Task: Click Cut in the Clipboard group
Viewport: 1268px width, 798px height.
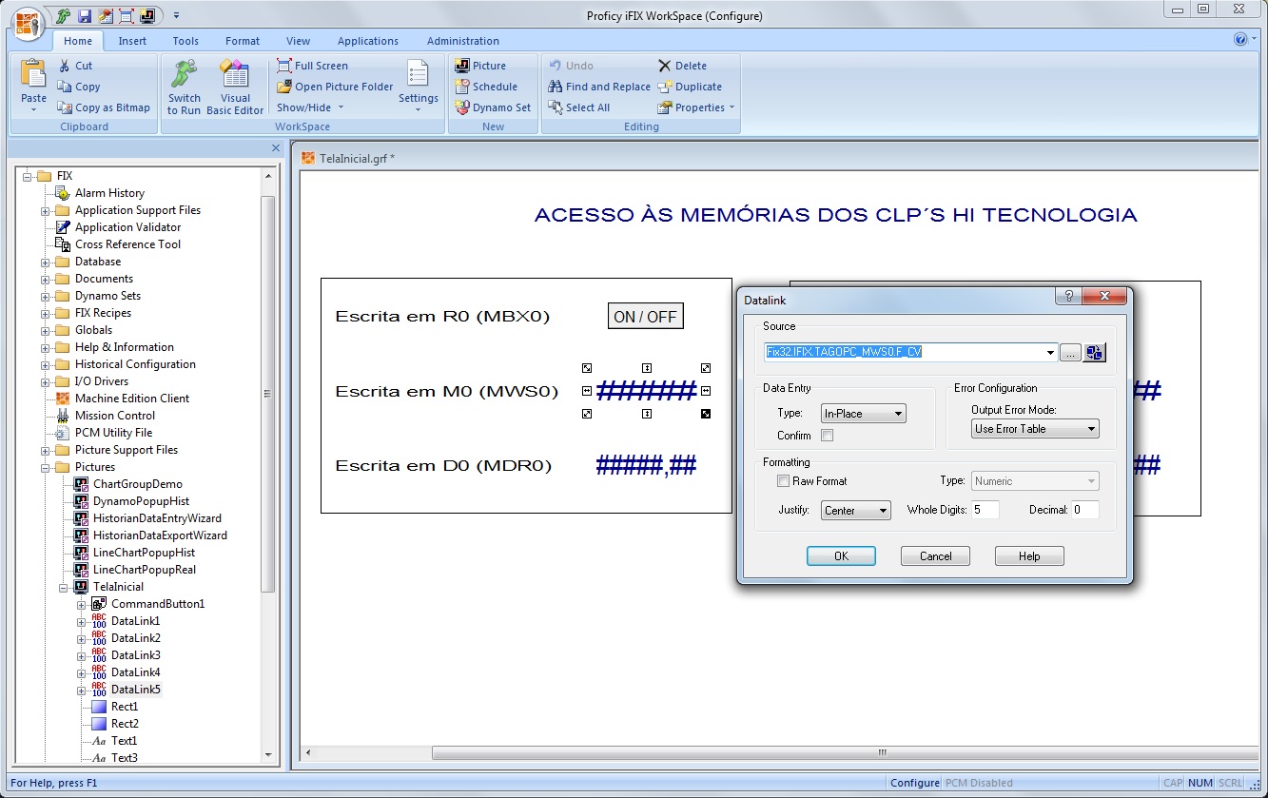Action: (x=75, y=66)
